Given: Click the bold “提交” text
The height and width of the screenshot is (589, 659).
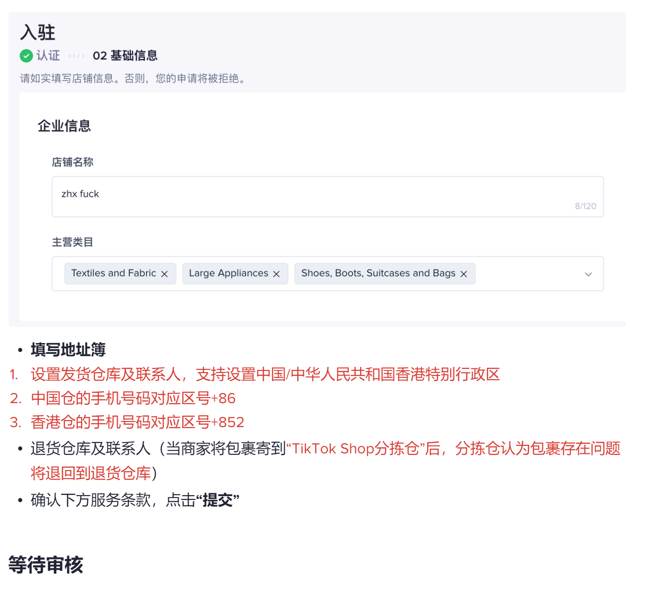Looking at the screenshot, I should click(x=218, y=500).
